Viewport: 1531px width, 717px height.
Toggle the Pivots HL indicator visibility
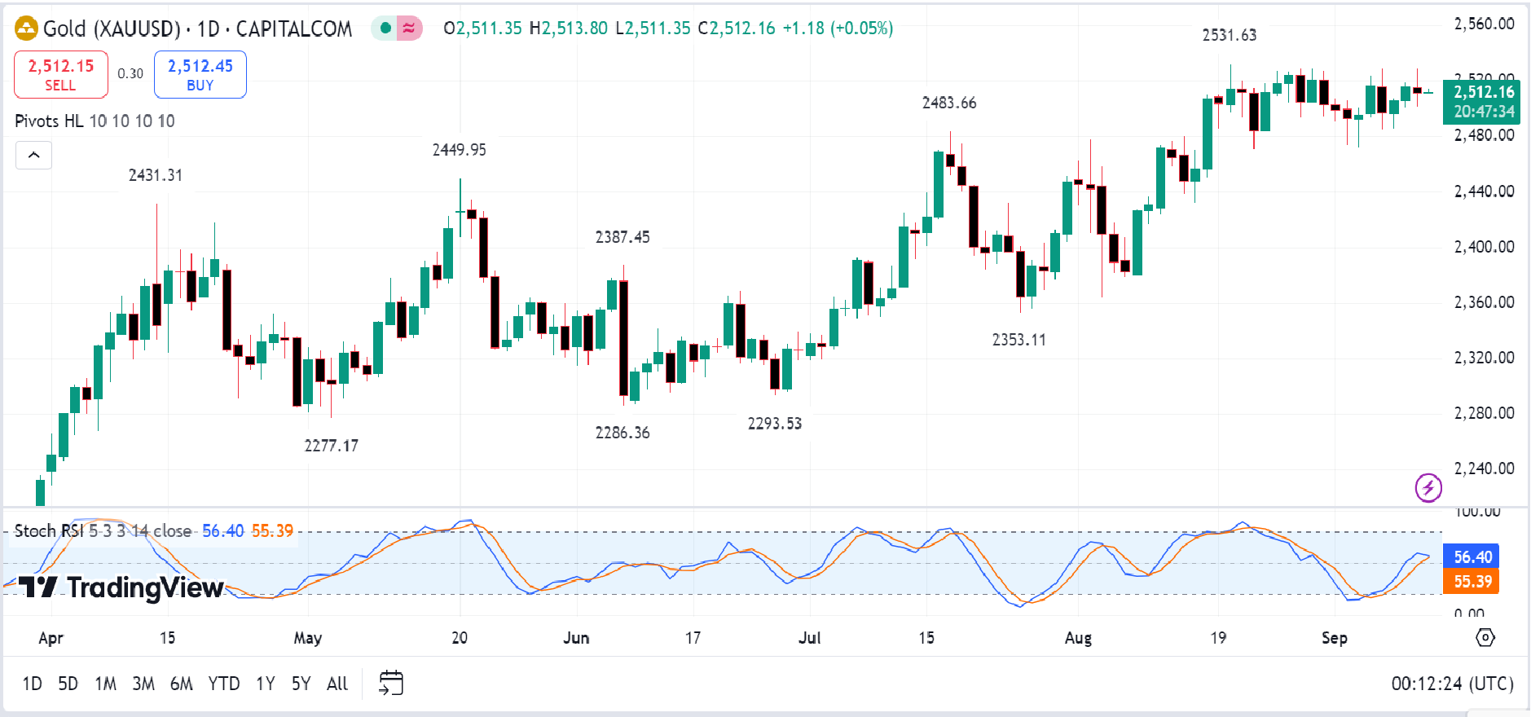(51, 121)
